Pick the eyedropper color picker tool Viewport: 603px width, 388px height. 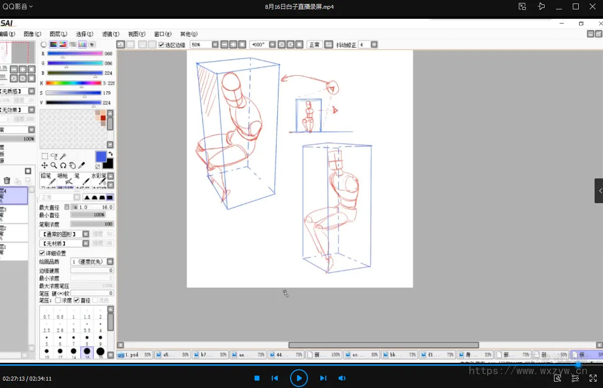[82, 166]
